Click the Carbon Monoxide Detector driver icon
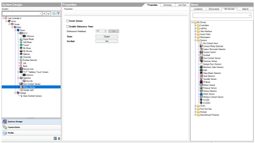 (201, 49)
